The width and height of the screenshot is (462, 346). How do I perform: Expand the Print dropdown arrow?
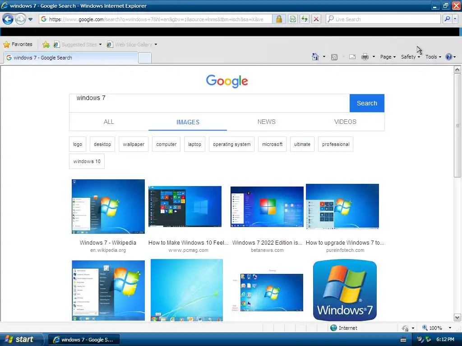click(374, 57)
